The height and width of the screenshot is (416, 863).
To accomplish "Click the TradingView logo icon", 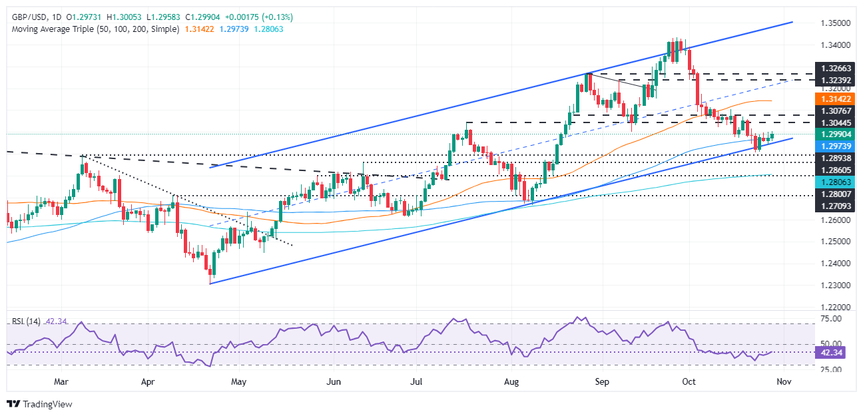I will [13, 404].
